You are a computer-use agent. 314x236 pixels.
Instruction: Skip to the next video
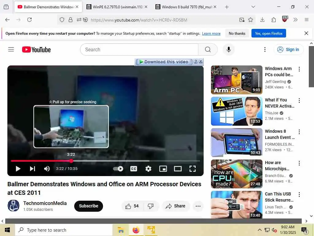click(33, 169)
